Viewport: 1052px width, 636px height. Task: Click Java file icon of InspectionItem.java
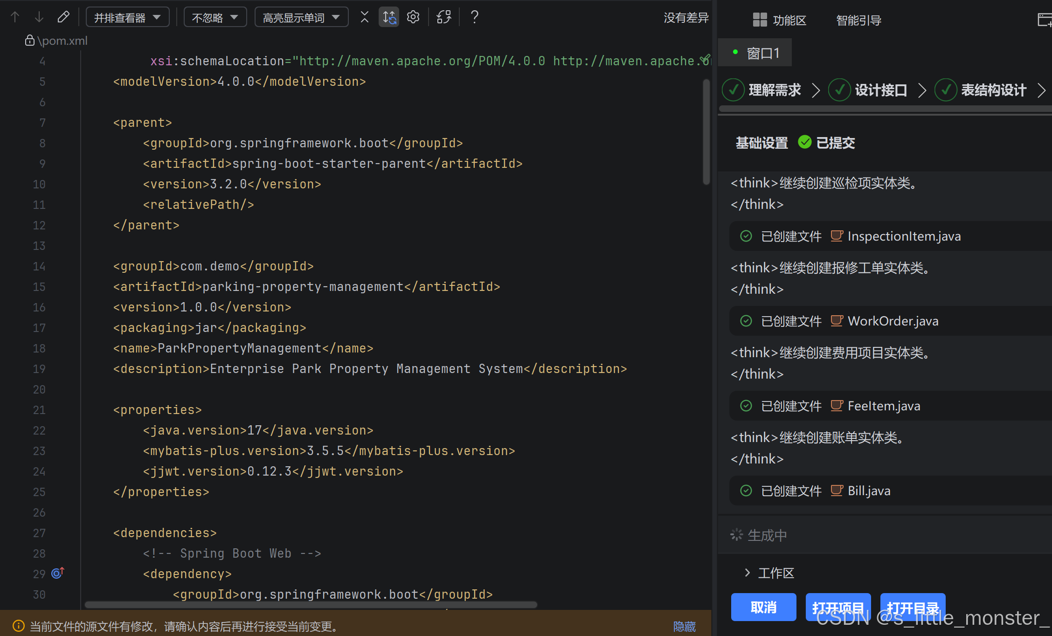pyautogui.click(x=837, y=236)
